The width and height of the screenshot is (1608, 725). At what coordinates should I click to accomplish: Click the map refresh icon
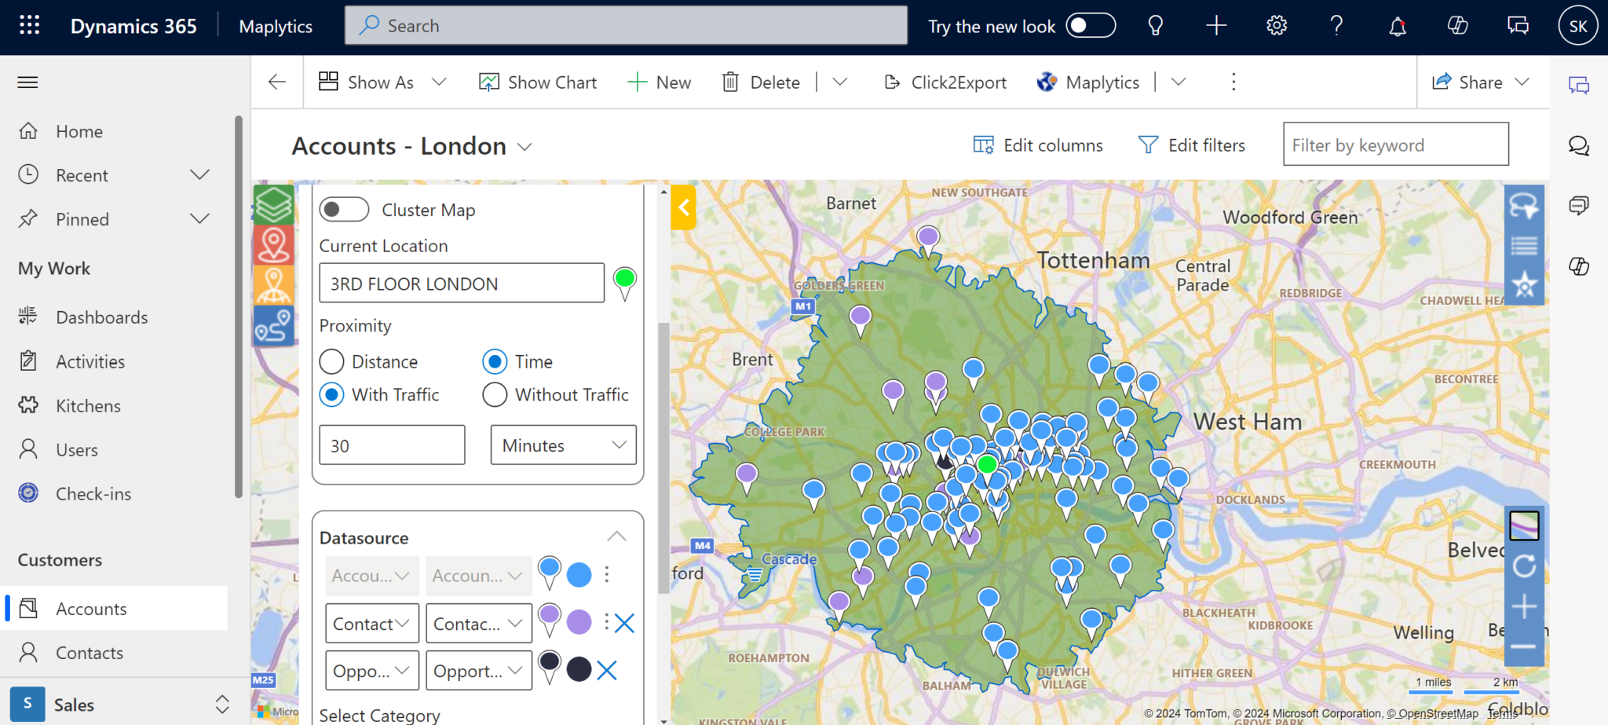pyautogui.click(x=1523, y=566)
